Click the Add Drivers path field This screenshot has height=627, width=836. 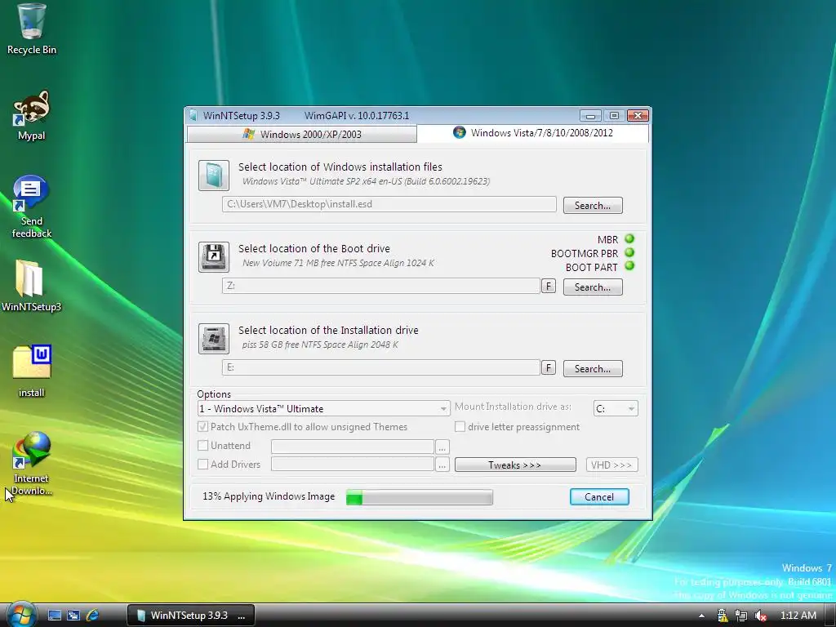(x=353, y=465)
